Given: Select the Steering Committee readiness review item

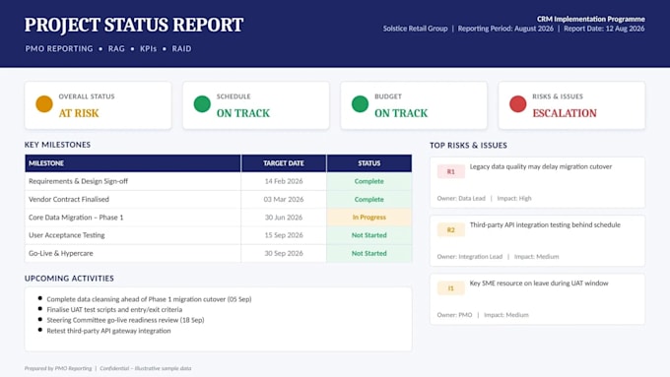Looking at the screenshot, I should pos(125,320).
